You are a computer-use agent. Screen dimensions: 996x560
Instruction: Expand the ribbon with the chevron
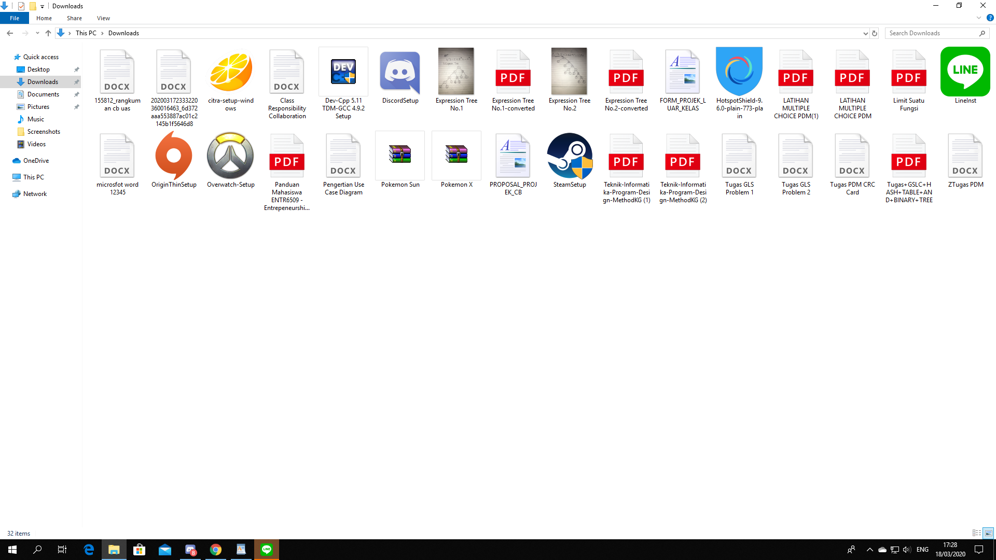979,18
